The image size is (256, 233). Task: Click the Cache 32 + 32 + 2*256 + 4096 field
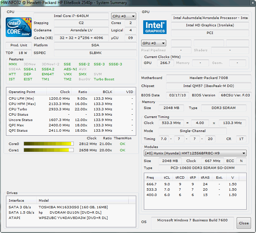(81, 38)
